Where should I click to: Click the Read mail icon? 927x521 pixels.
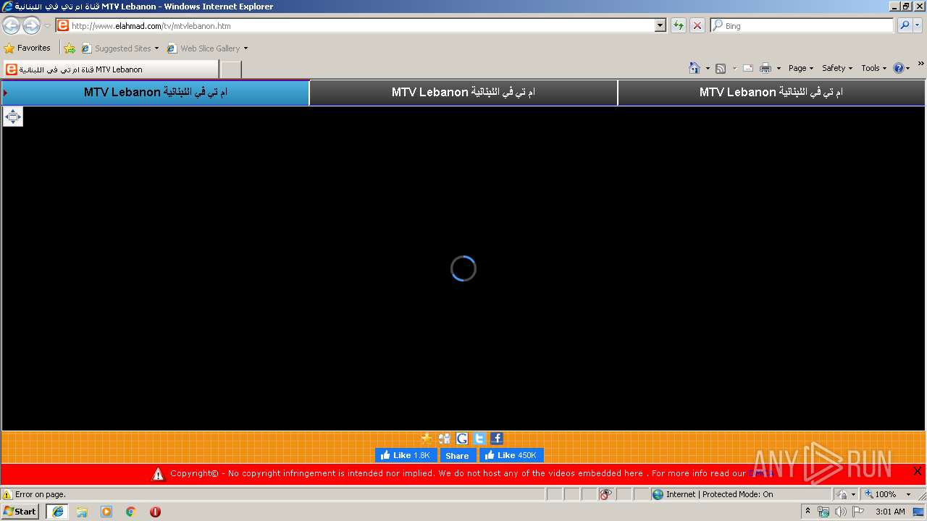748,68
